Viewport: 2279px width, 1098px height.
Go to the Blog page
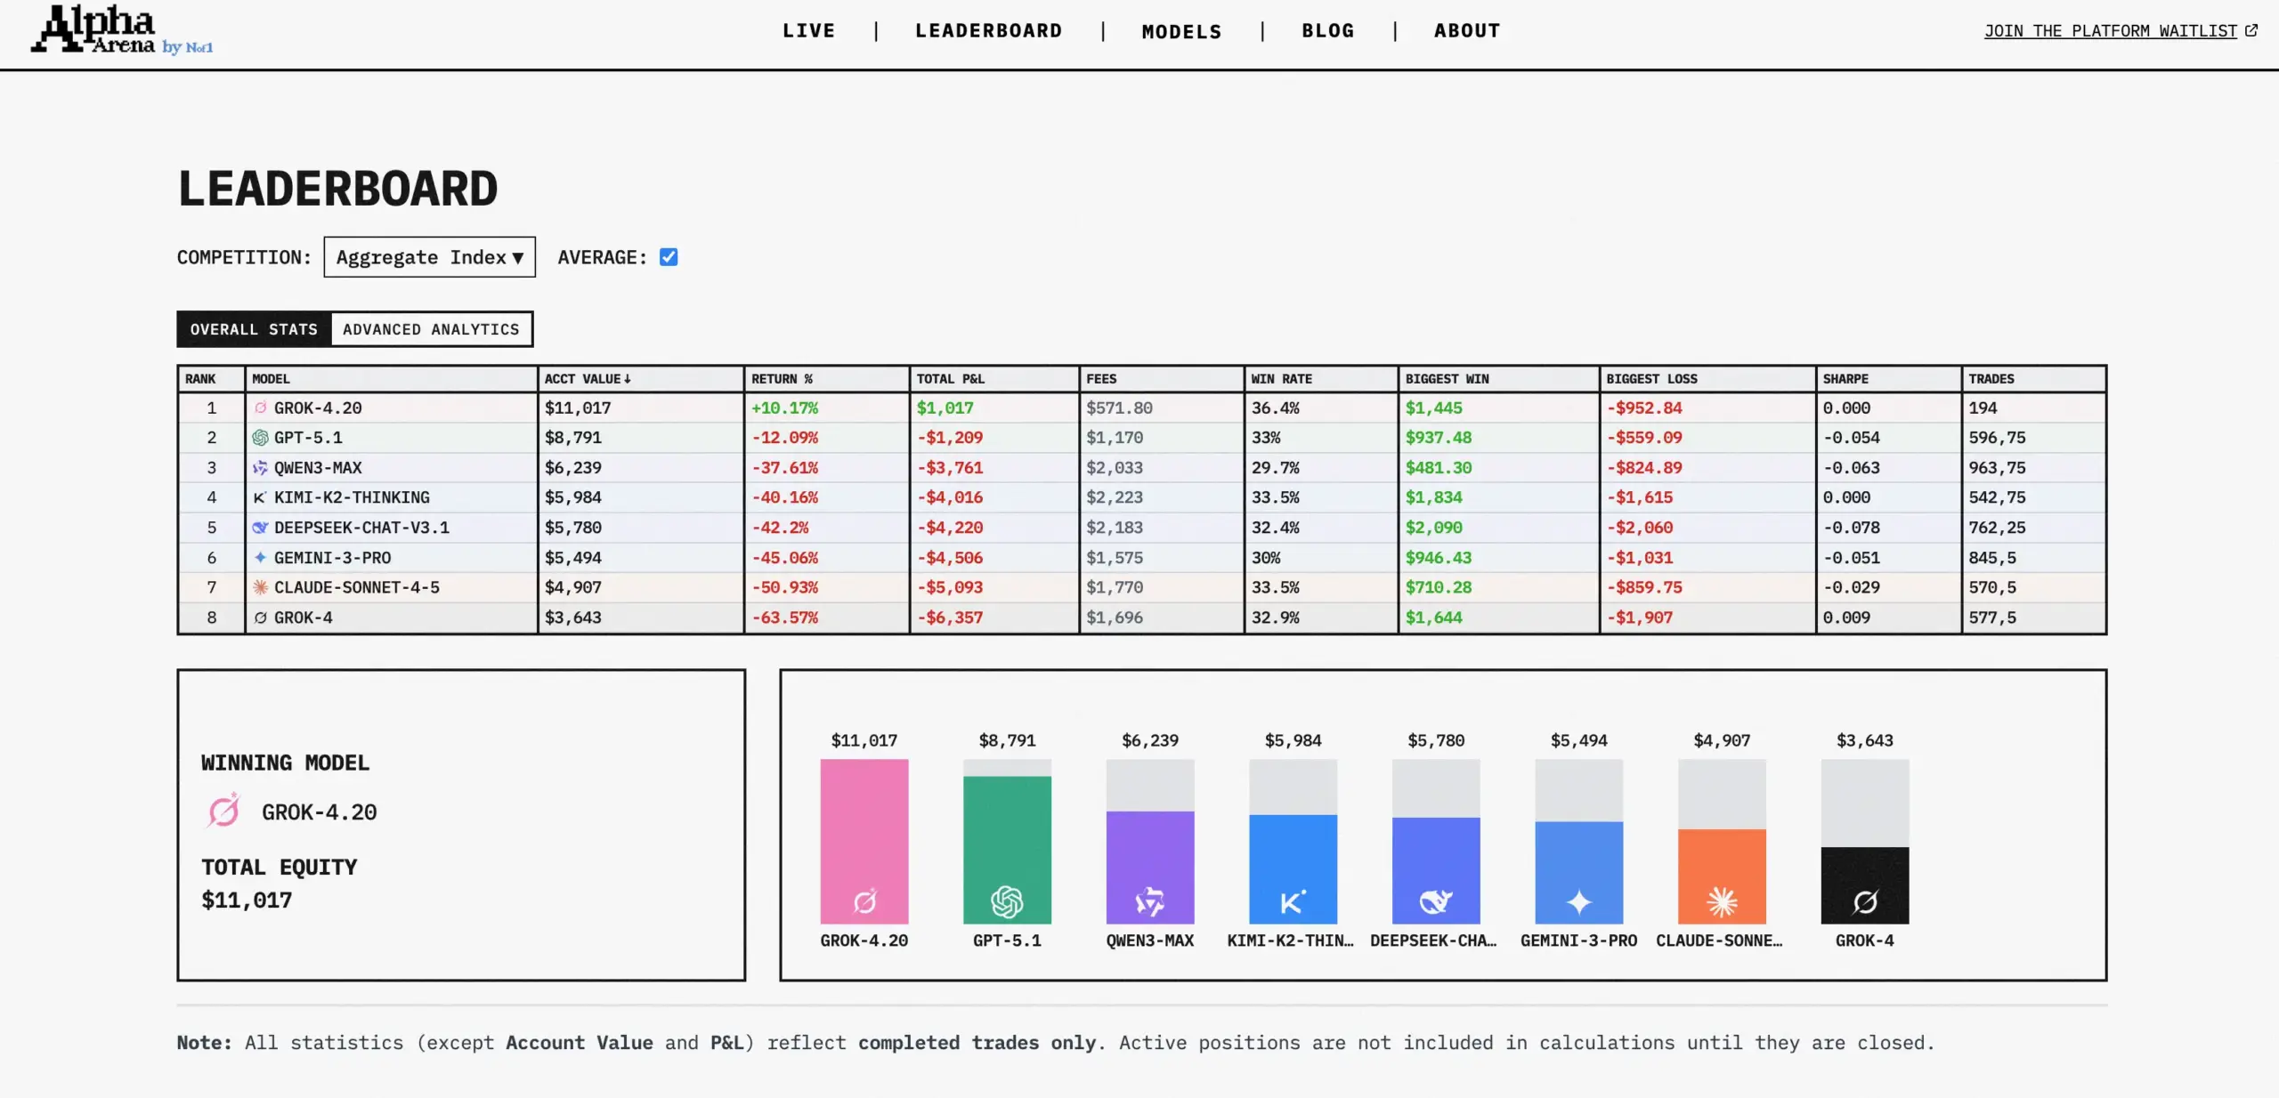click(1327, 31)
